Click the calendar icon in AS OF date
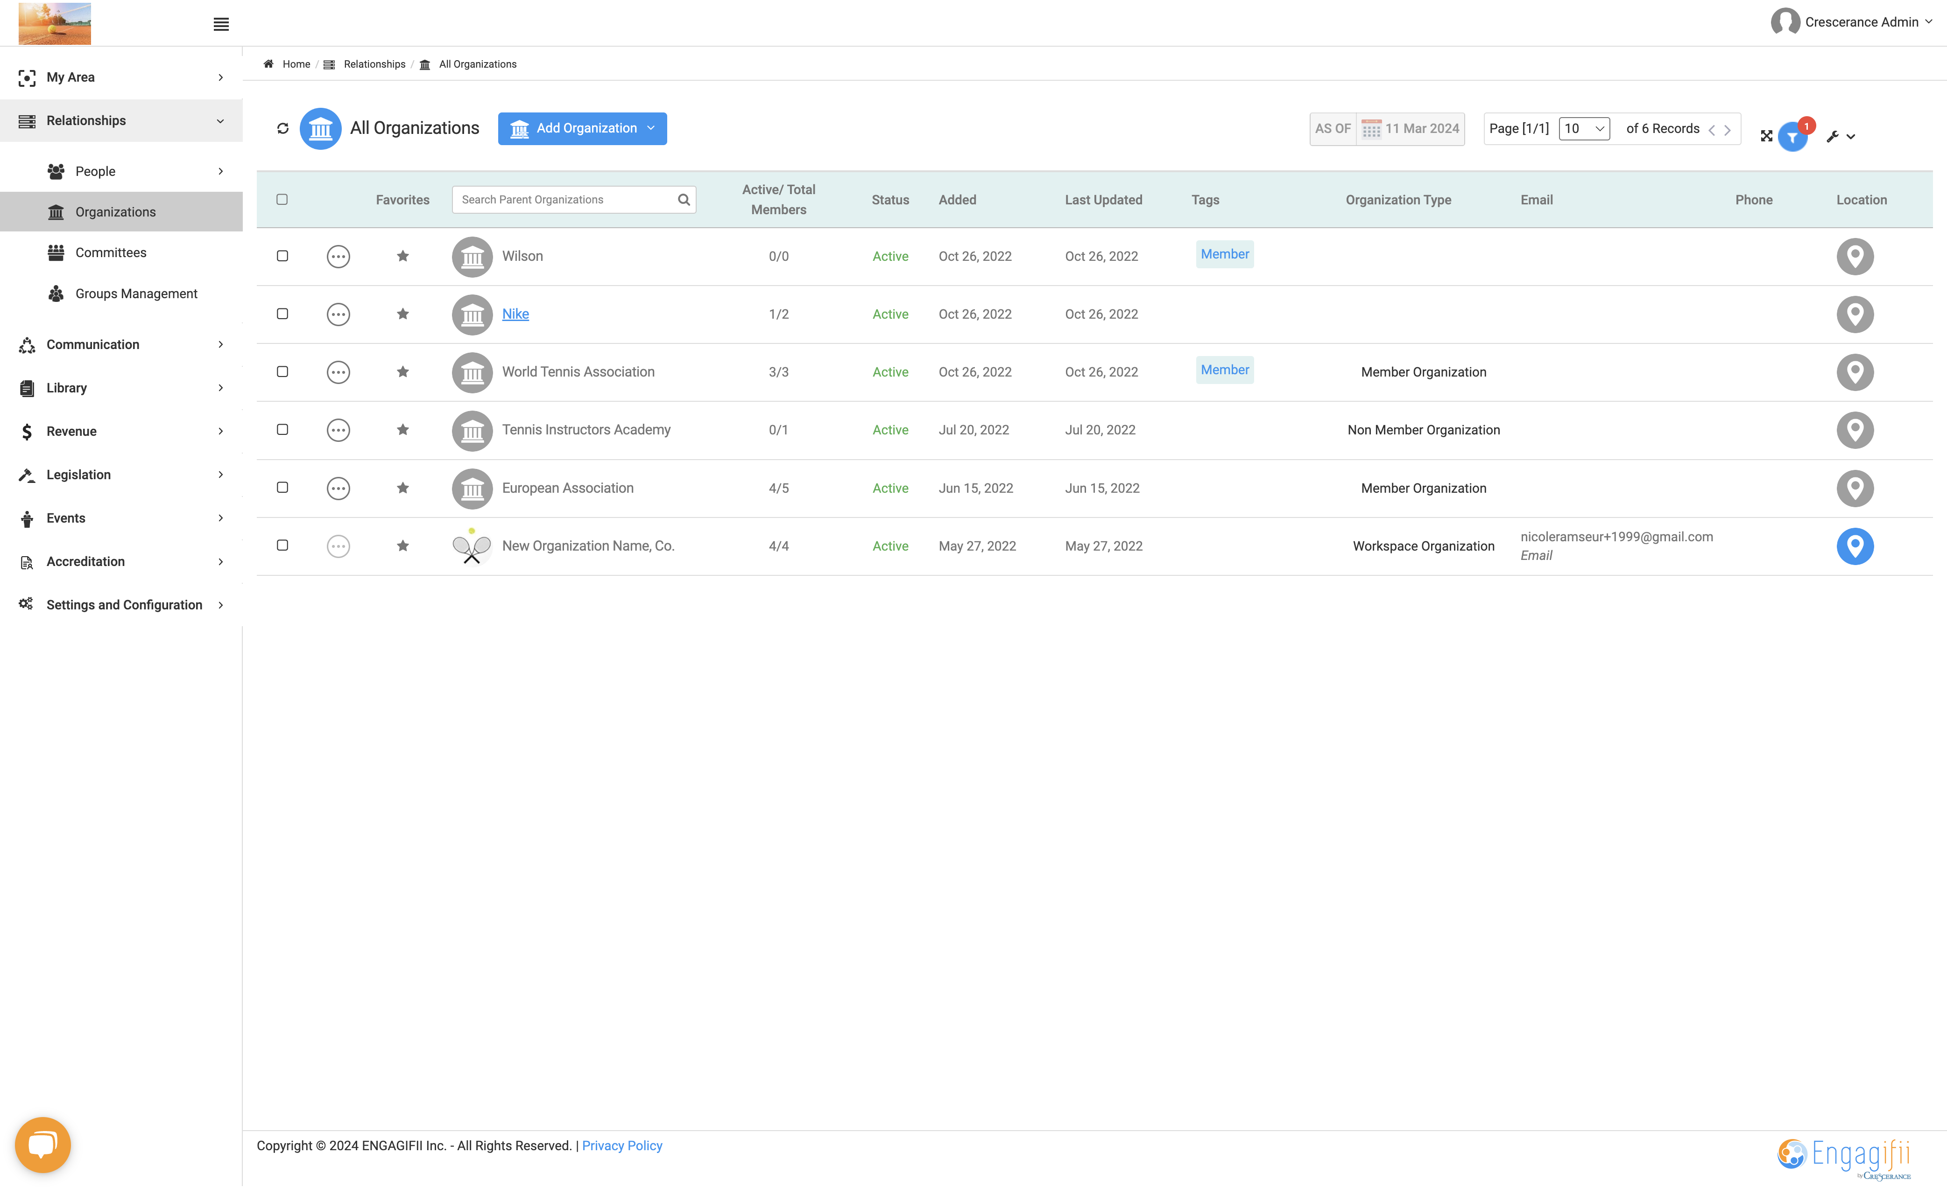Image resolution: width=1947 pixels, height=1188 pixels. tap(1371, 129)
